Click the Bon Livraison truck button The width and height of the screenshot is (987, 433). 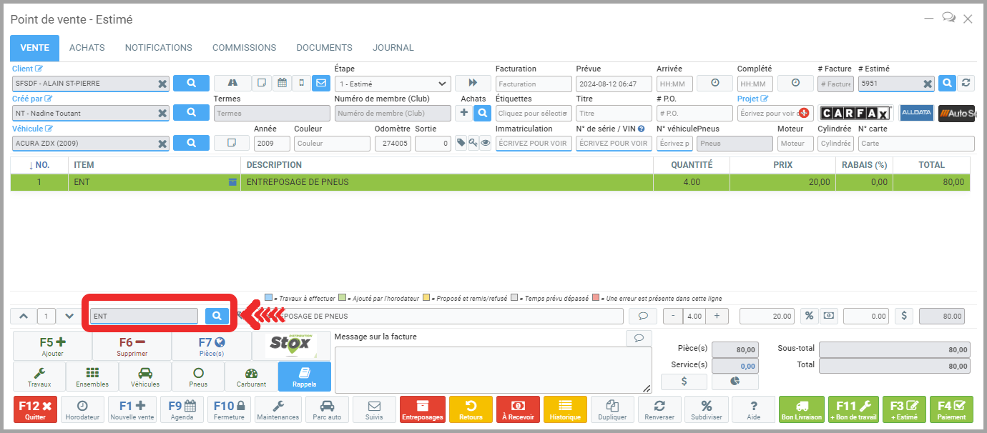pos(801,409)
